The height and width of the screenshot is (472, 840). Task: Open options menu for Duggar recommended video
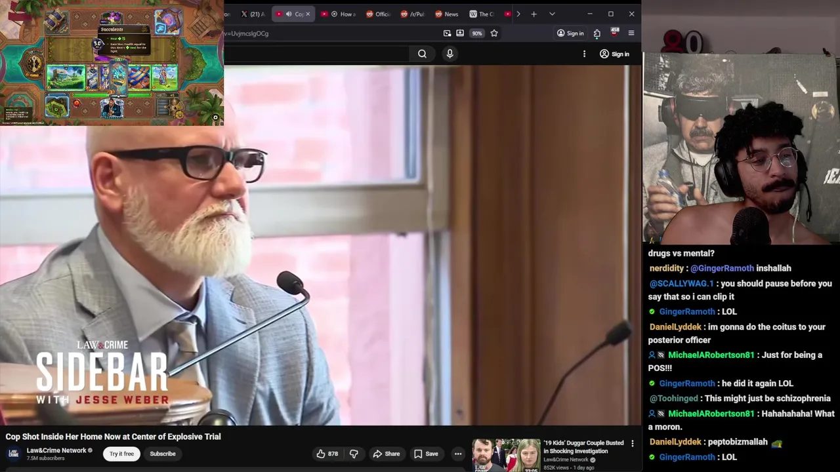click(633, 444)
